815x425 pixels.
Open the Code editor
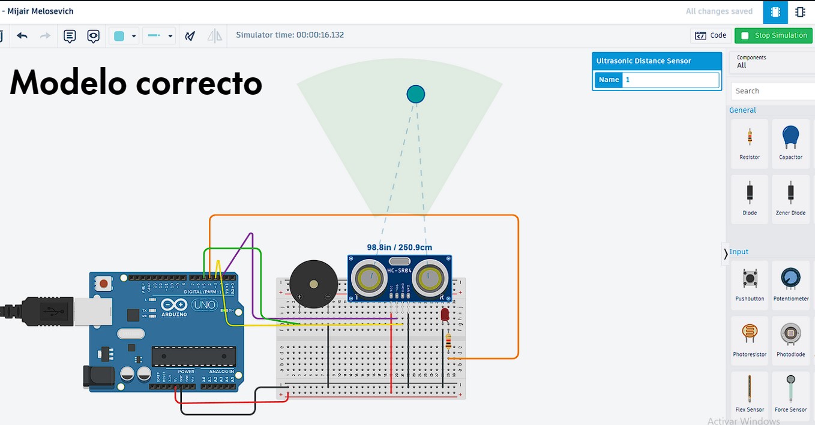[711, 35]
